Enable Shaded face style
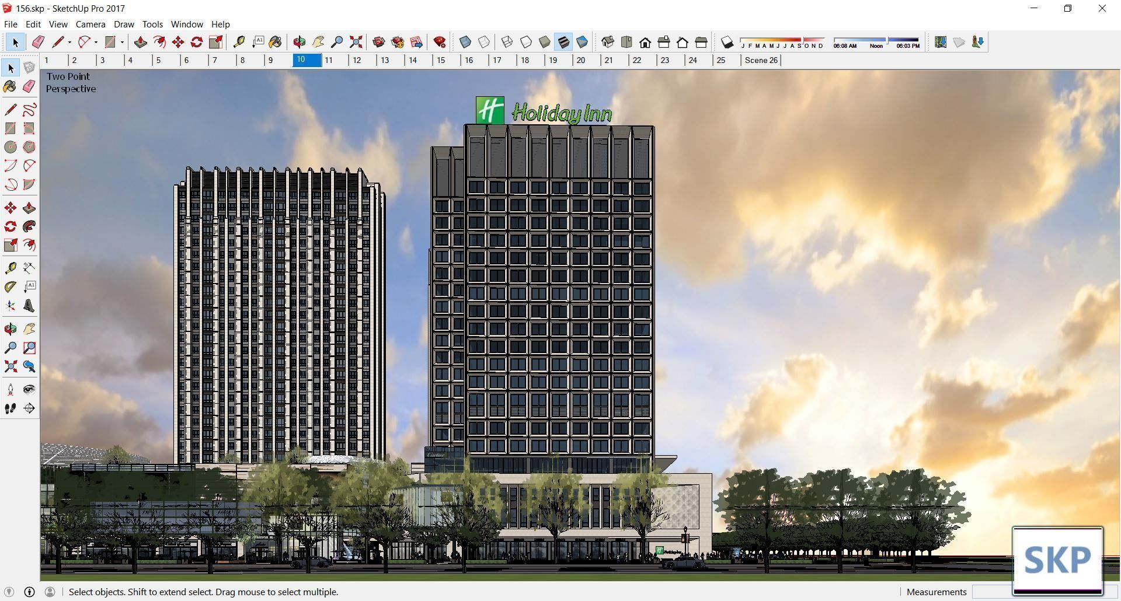Screen dimensions: 1121x601 point(545,42)
